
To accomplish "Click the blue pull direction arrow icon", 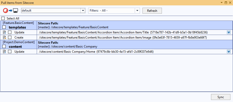I will (x=10, y=11).
